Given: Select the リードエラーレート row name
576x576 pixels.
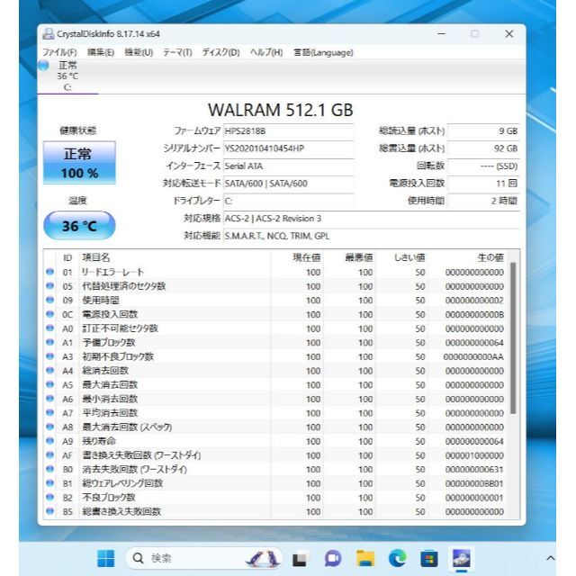Looking at the screenshot, I should (112, 272).
